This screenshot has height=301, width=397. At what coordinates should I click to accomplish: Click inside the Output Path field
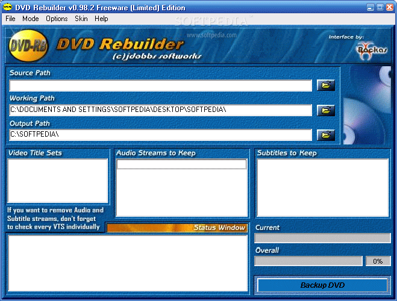point(160,135)
